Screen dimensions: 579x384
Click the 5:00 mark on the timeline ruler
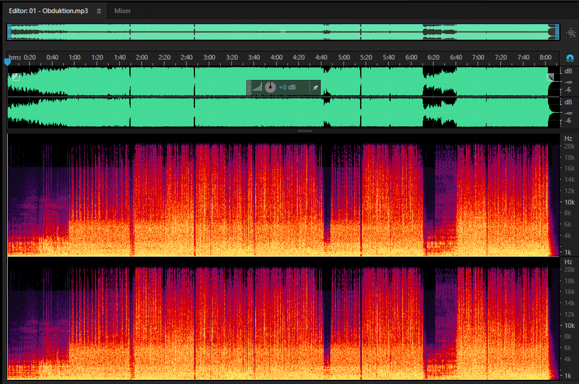(344, 57)
